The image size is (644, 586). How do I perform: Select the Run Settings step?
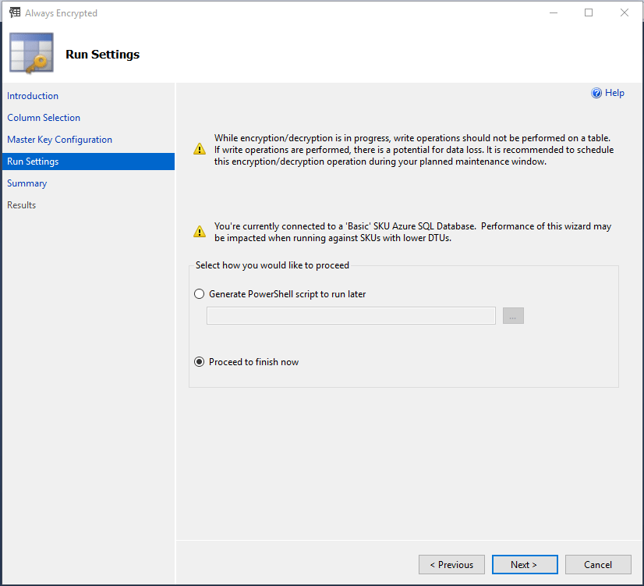[x=33, y=162]
